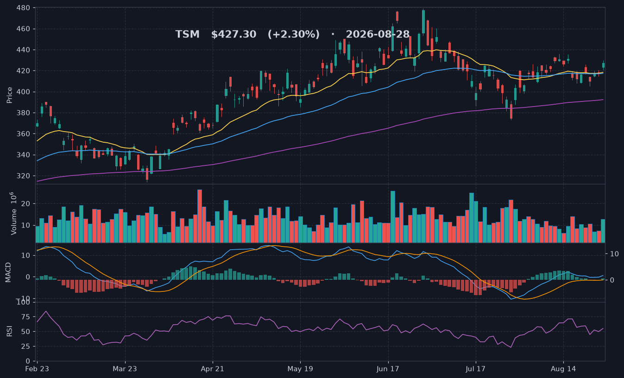Select the 360 tick on the price axis
Image resolution: width=624 pixels, height=378 pixels.
(23, 134)
